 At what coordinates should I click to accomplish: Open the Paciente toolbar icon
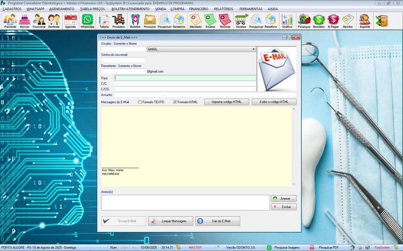tap(10, 21)
